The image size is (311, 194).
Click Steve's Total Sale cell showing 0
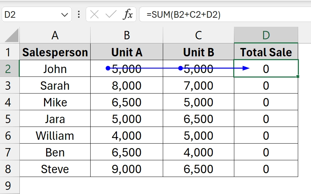[266, 169]
